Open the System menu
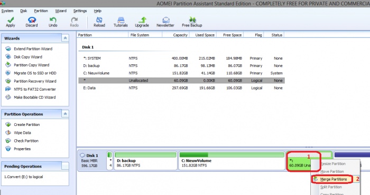This screenshot has width=370, height=195. [x=7, y=11]
